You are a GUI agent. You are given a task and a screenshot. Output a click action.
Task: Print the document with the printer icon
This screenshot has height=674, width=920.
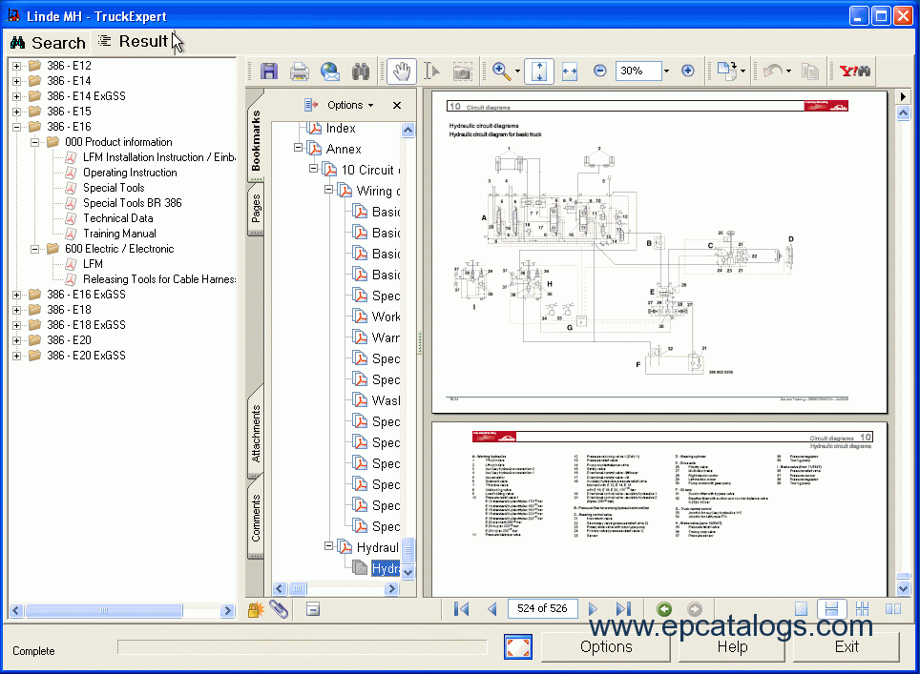coord(300,71)
